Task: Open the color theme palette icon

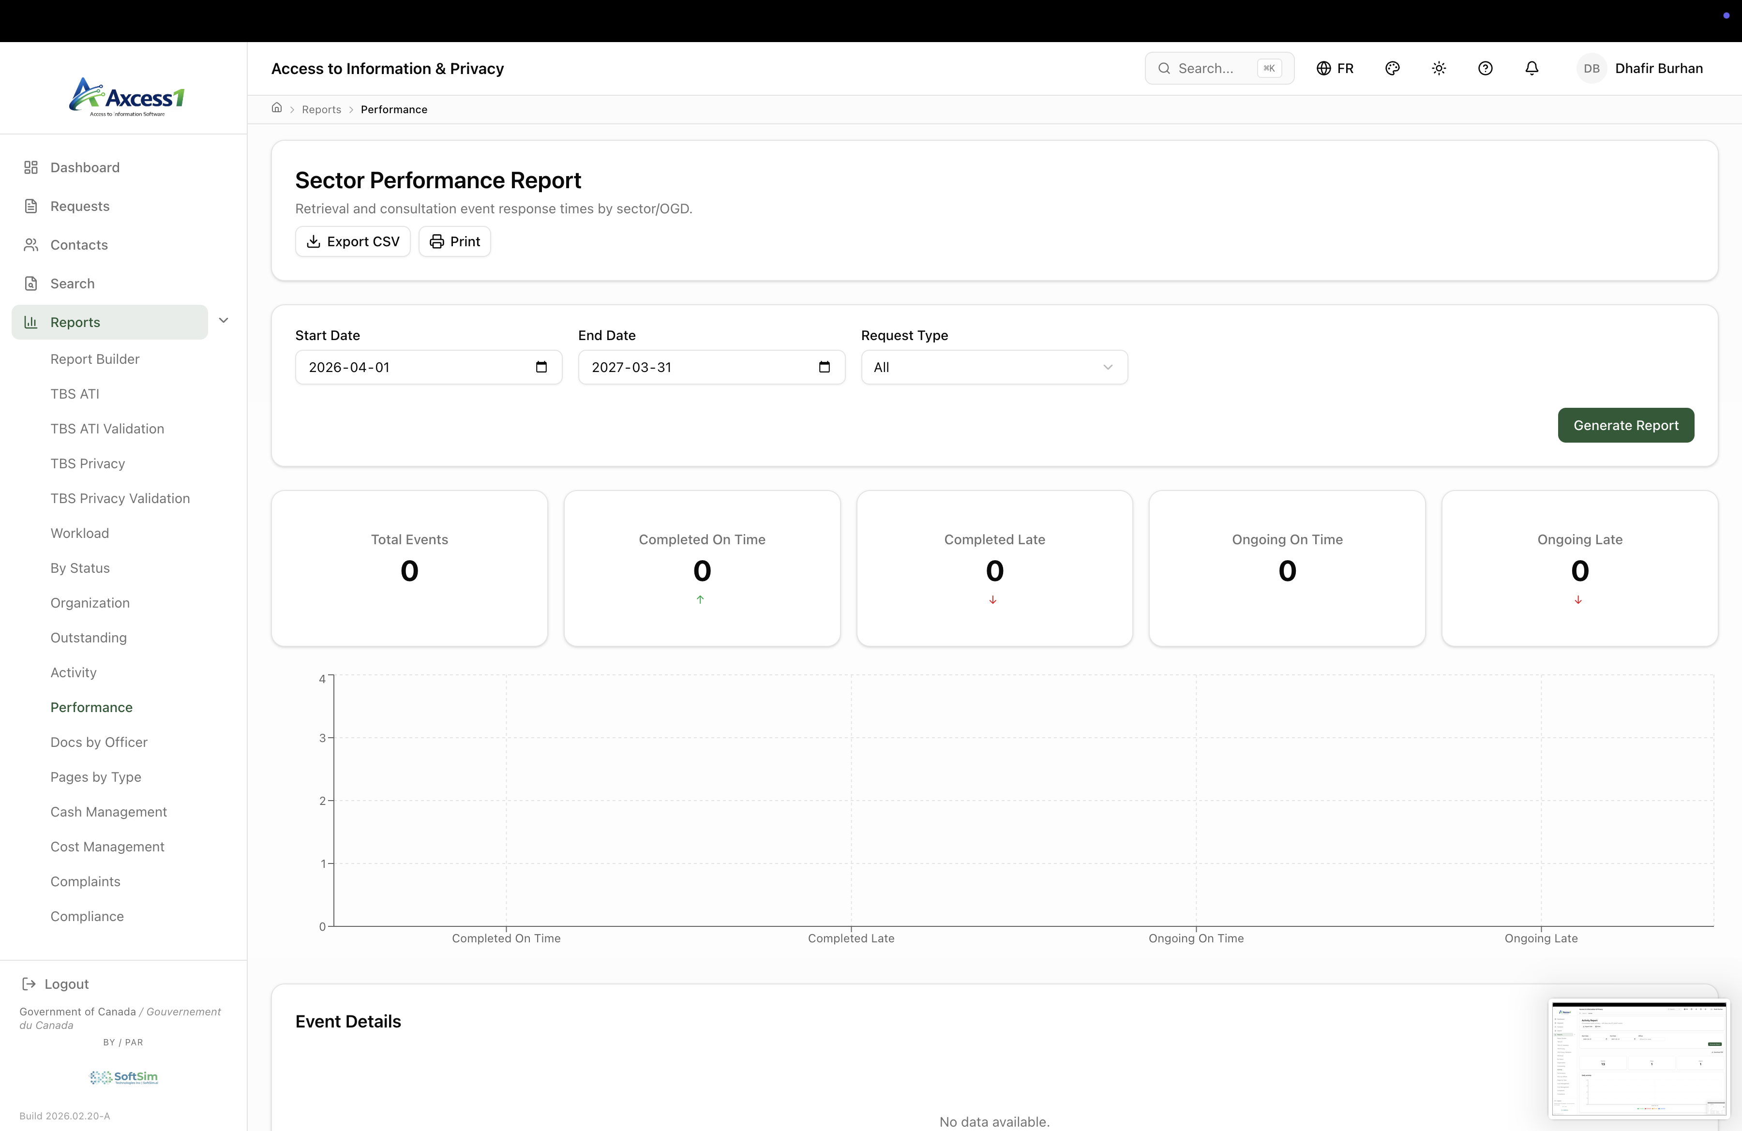Action: tap(1392, 68)
